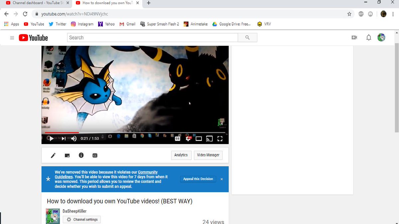Go to YouTube home logo

[33, 38]
